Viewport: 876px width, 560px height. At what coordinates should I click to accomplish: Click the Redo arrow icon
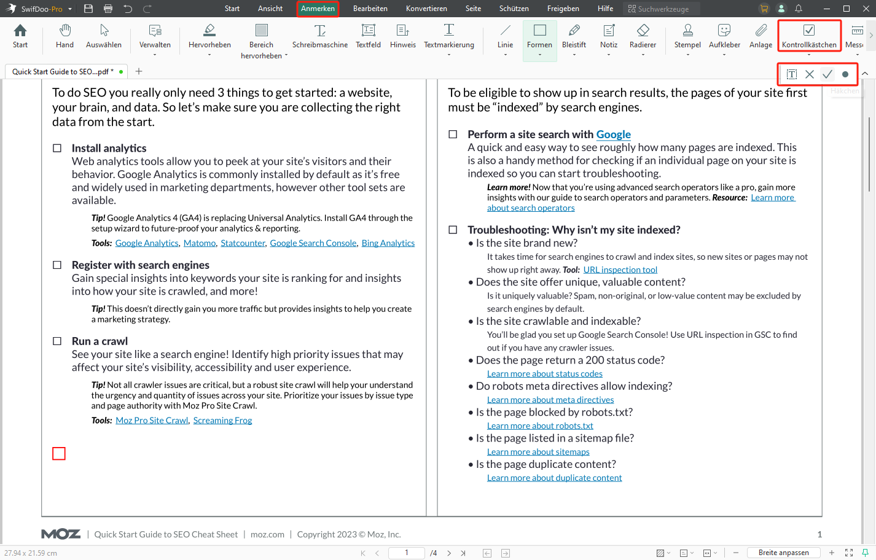point(147,9)
